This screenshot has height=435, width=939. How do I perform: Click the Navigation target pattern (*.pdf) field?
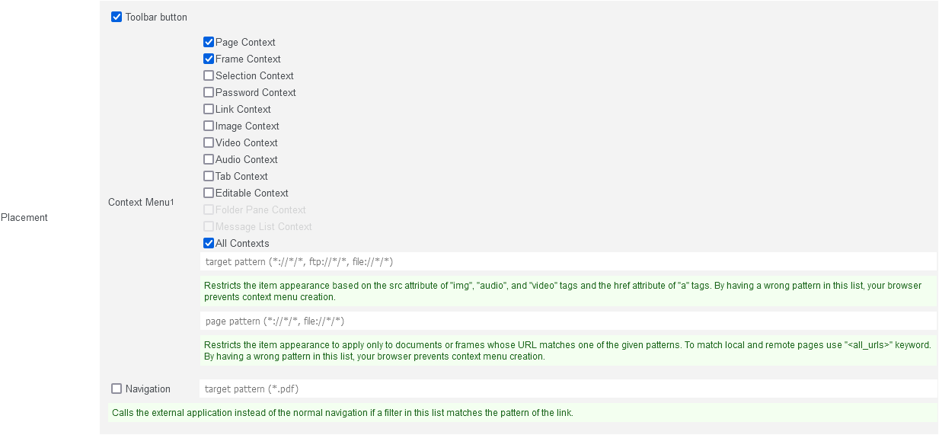[x=567, y=389]
